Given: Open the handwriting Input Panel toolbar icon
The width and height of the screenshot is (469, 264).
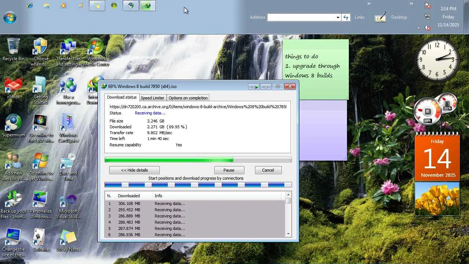Looking at the screenshot, I should click(380, 17).
